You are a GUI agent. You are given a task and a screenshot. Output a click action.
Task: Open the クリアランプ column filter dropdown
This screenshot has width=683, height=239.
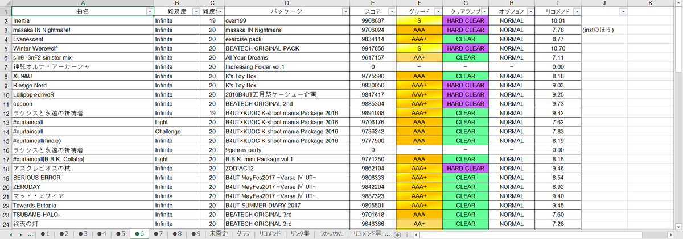(484, 12)
